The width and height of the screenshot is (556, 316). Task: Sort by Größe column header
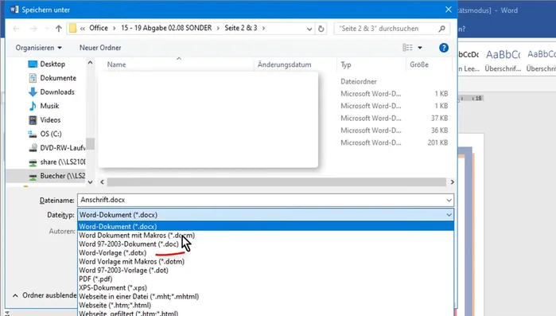point(419,64)
